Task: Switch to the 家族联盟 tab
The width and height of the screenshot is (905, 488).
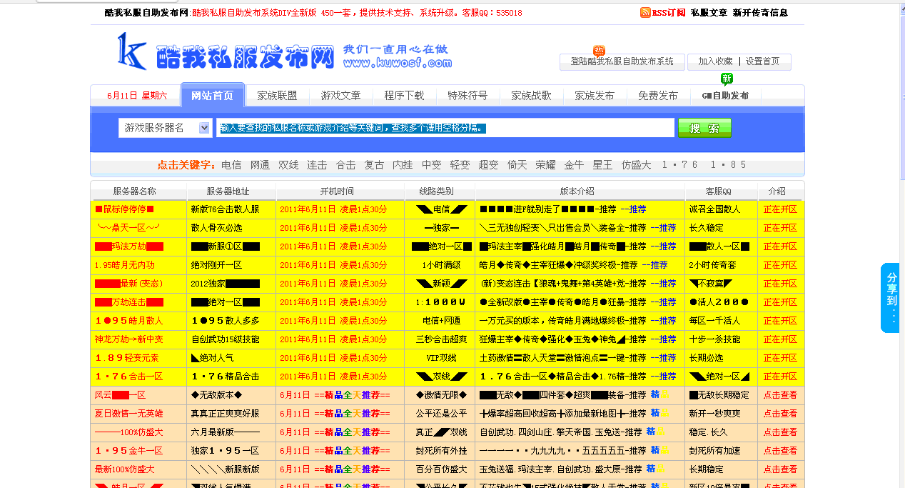Action: [x=277, y=95]
